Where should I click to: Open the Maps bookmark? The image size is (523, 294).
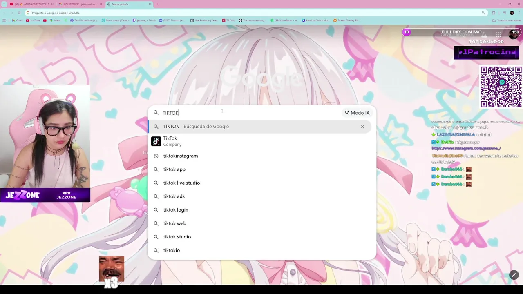pyautogui.click(x=55, y=20)
